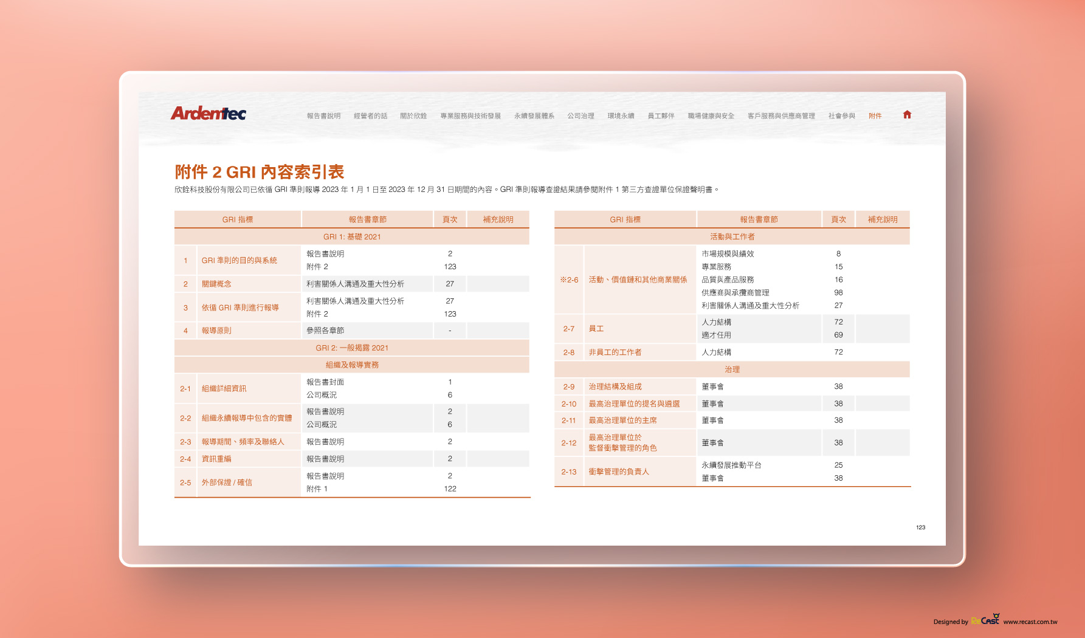Click '組織及報導實務' subsection header

352,365
